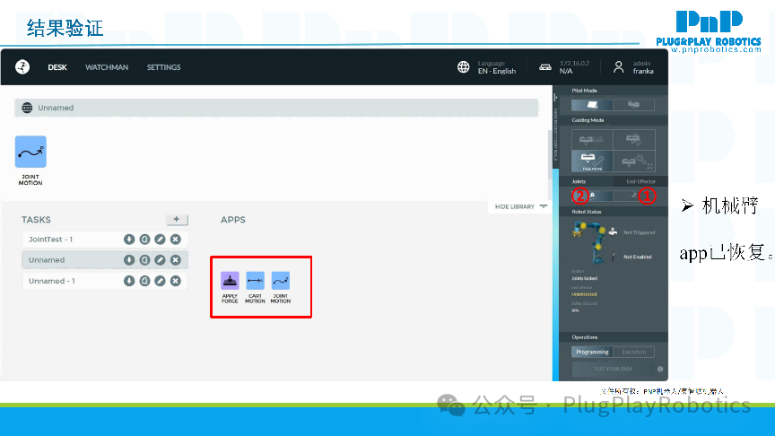The height and width of the screenshot is (436, 775).
Task: Click the Unnamed task title bar
Action: tap(276, 108)
